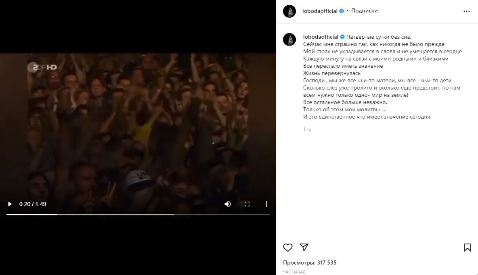Click the verified badge in header
478x275 pixels.
342,11
